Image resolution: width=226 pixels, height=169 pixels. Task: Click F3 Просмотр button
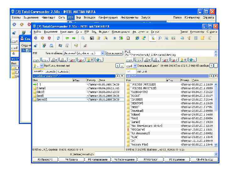45,160
